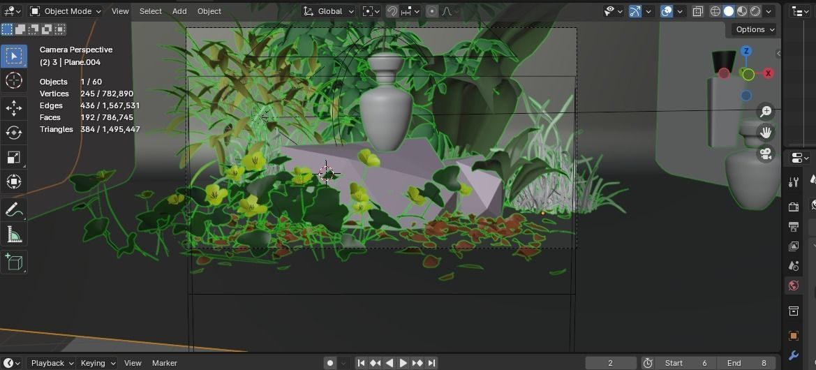Switch to material preview shading

(742, 11)
